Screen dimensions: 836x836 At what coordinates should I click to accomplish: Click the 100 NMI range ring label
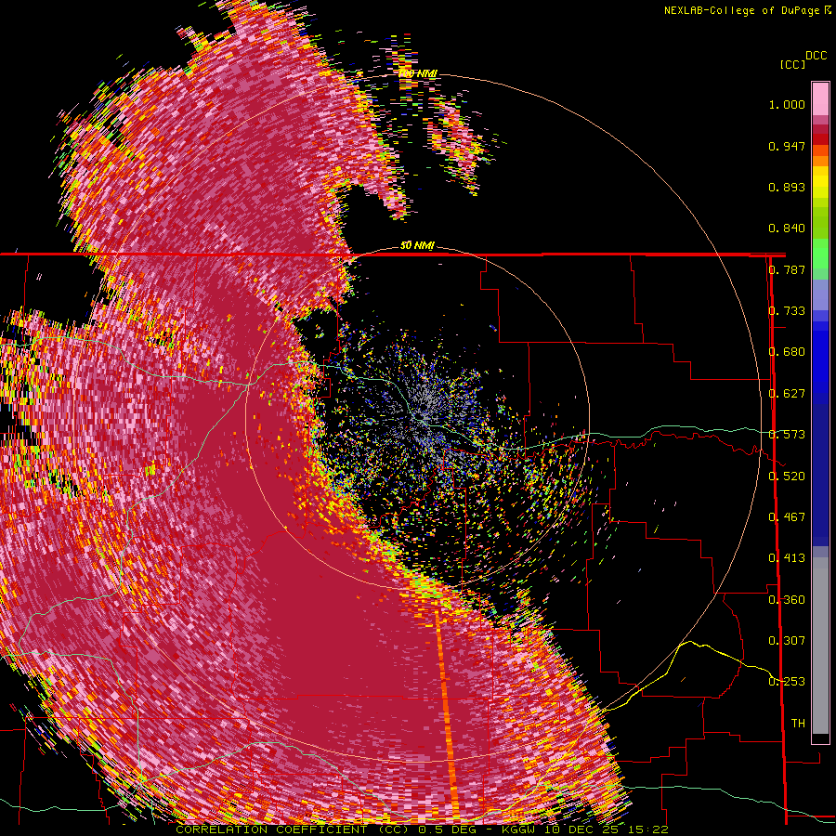417,73
